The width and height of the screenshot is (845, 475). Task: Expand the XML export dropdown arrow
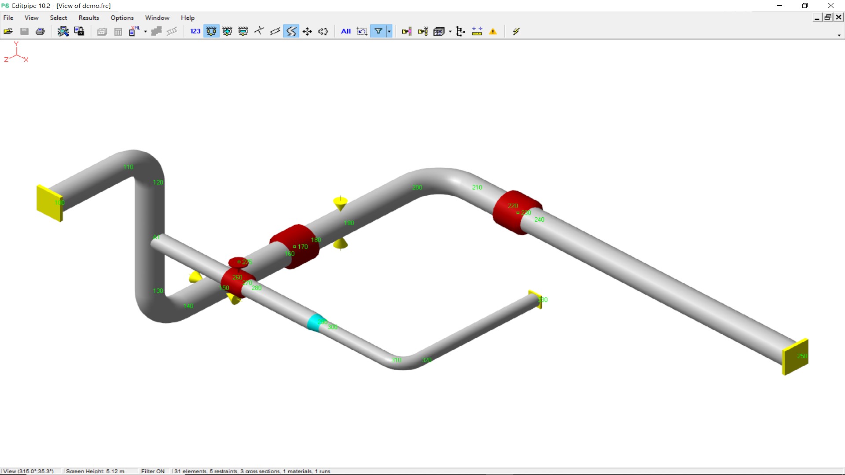point(145,31)
